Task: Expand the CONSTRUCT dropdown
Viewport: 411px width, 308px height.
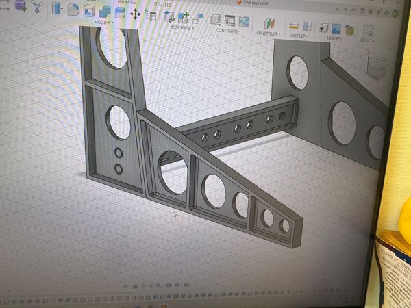Action: click(x=269, y=34)
